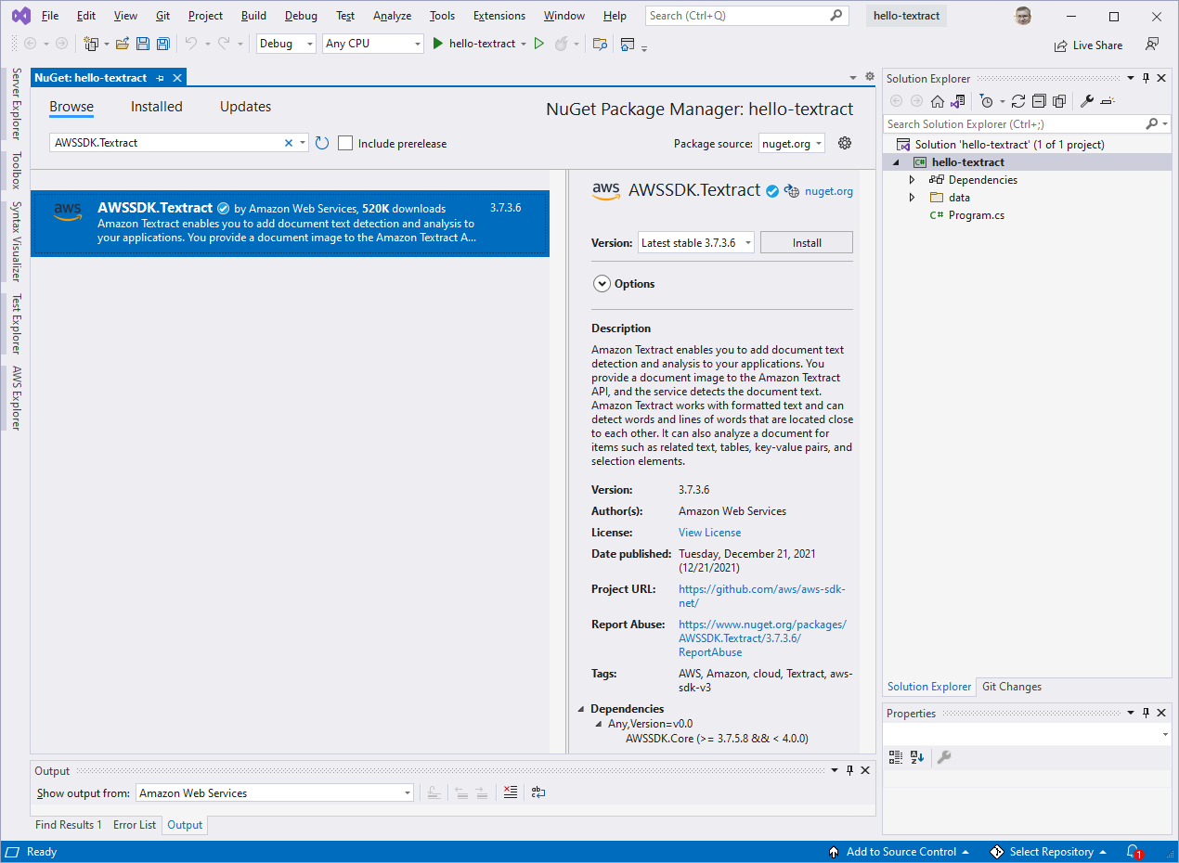Click the nuget.org link beside package name

829,191
